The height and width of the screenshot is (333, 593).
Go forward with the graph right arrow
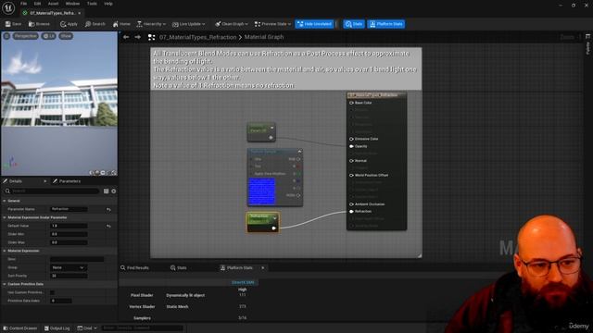[138, 37]
